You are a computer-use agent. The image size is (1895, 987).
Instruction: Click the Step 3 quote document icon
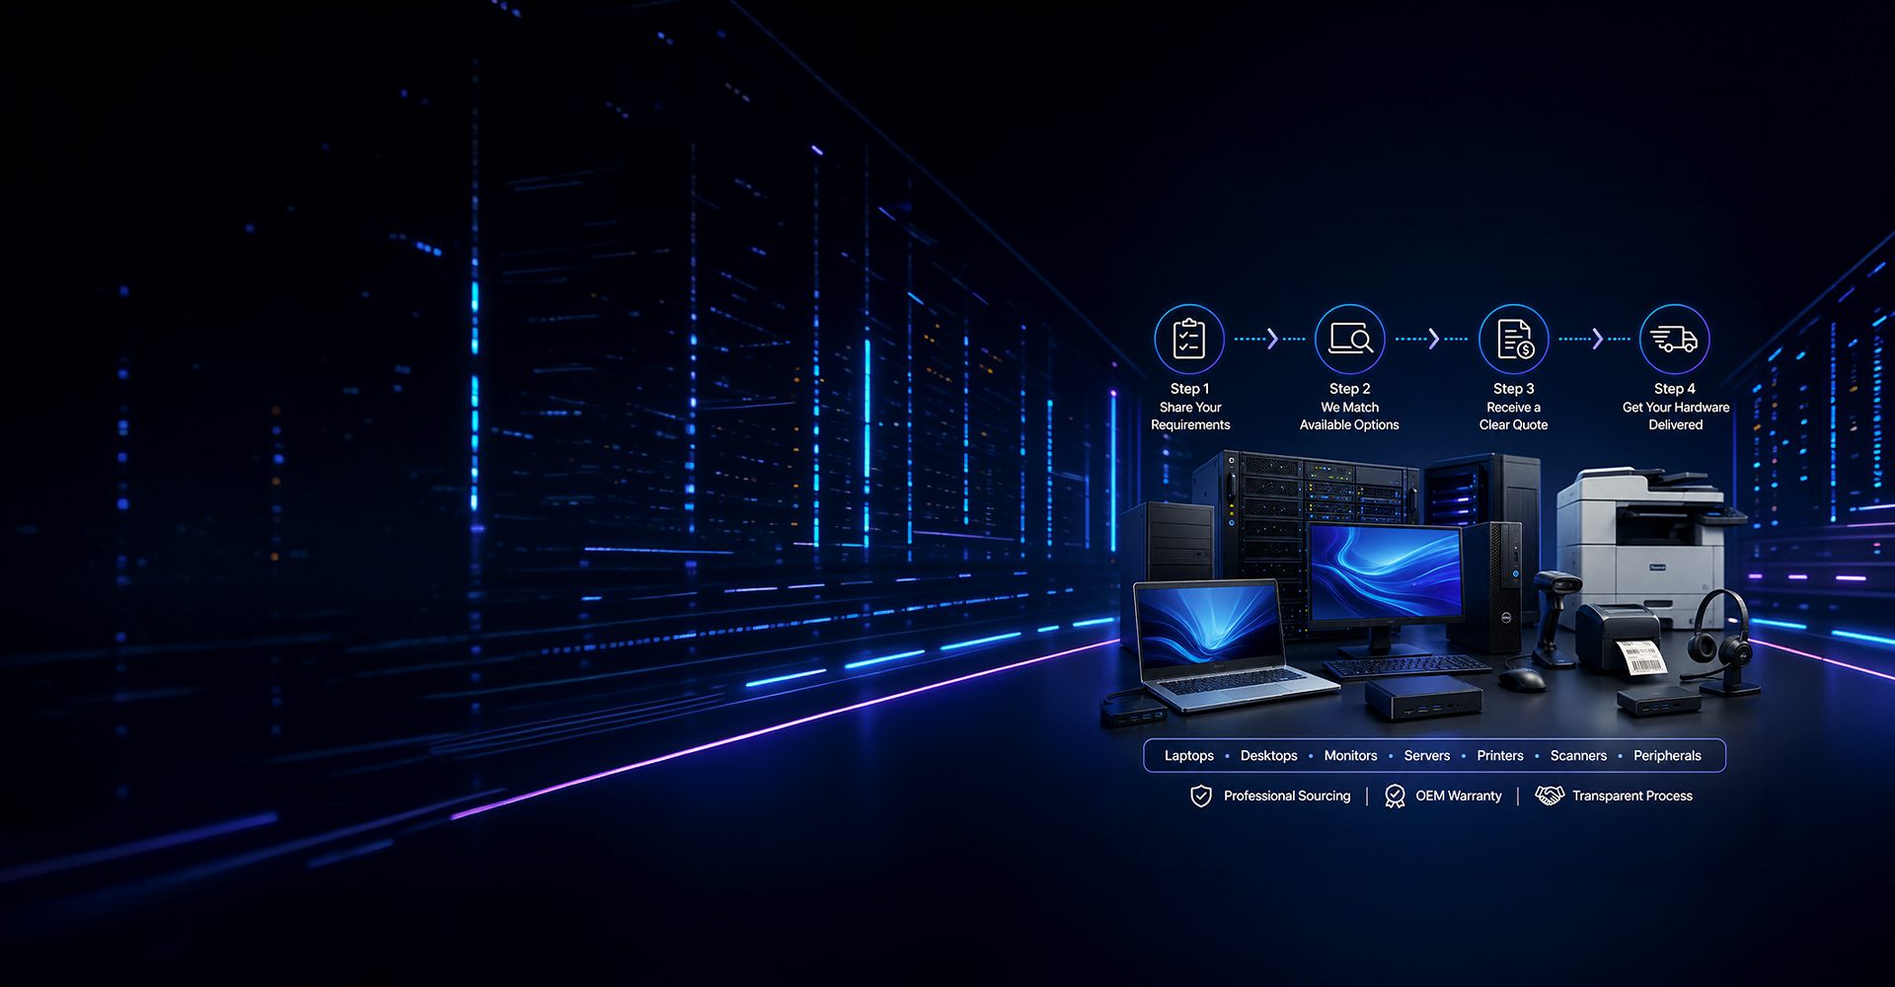1514,339
